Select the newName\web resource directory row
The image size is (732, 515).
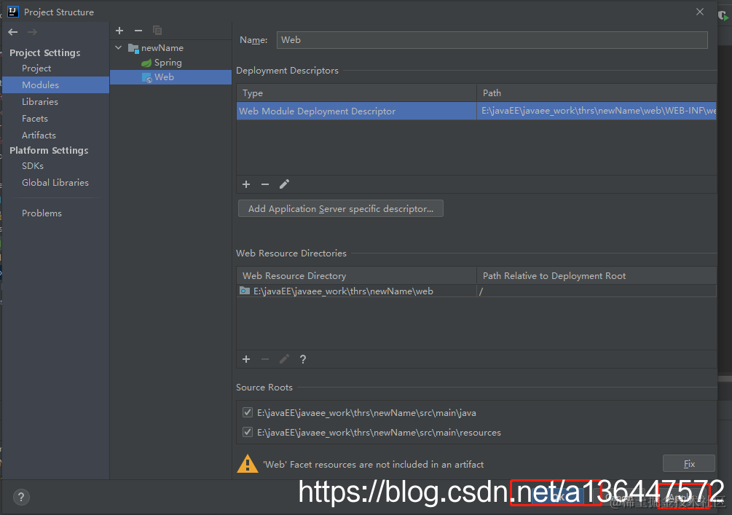pos(476,291)
